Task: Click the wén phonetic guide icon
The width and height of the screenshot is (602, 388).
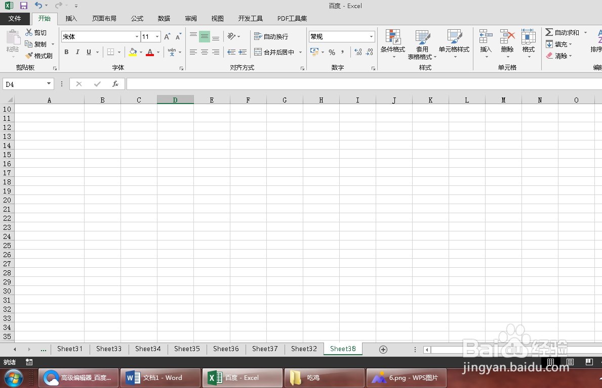Action: 172,52
